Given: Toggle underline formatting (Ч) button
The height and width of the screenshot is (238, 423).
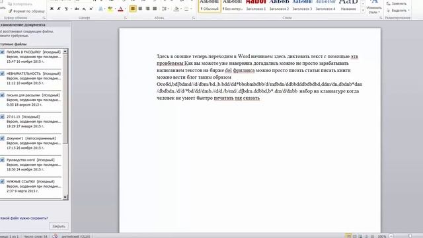Looking at the screenshot, I should (x=66, y=9).
